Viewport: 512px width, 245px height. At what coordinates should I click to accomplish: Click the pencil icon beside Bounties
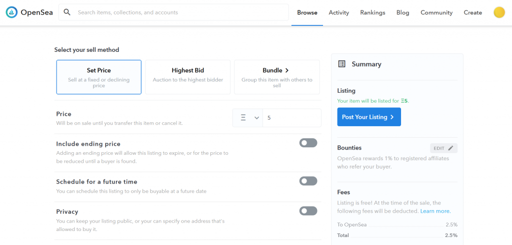pos(450,148)
